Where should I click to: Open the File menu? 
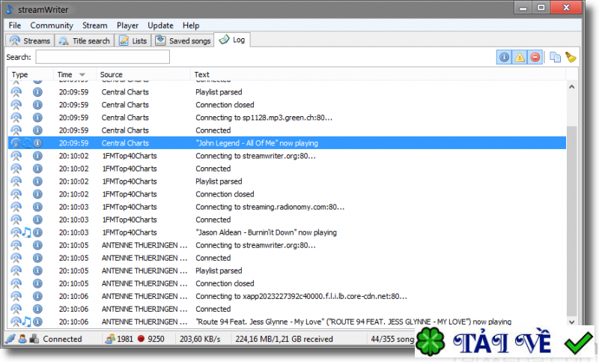point(15,25)
